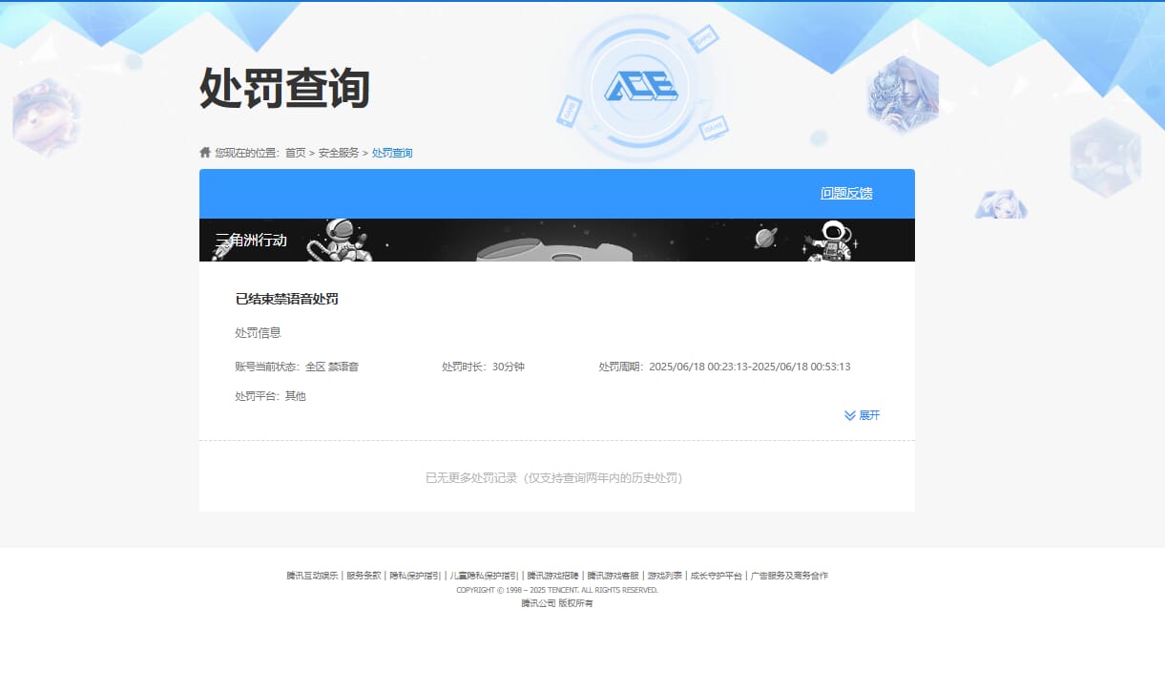The image size is (1165, 693).
Task: Visit 腾讯游戏招聘 footer link
Action: [552, 576]
